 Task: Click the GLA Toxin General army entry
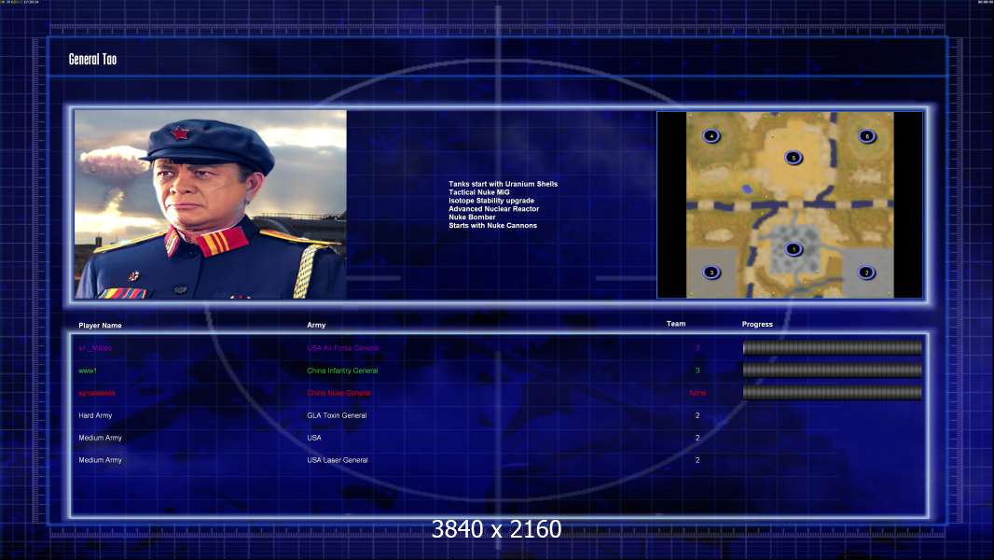coord(337,415)
